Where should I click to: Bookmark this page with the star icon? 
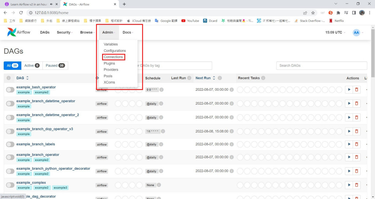click(x=313, y=13)
